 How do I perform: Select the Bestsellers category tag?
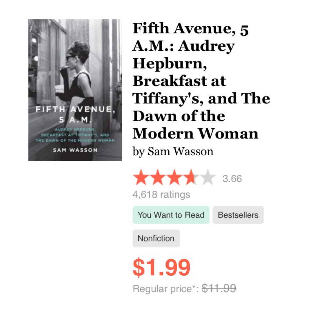[238, 215]
